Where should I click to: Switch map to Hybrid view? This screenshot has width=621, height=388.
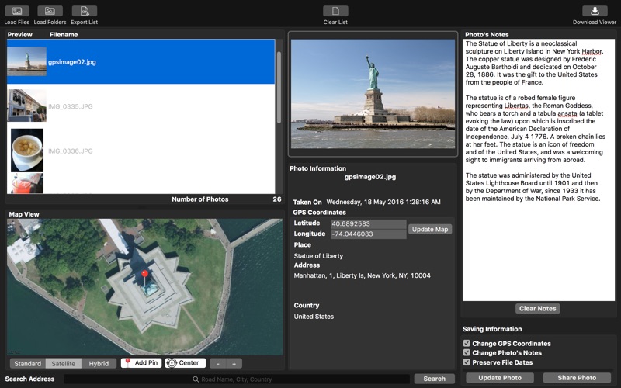[99, 363]
